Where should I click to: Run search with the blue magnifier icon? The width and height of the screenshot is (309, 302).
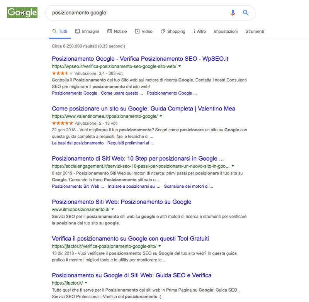point(246,13)
